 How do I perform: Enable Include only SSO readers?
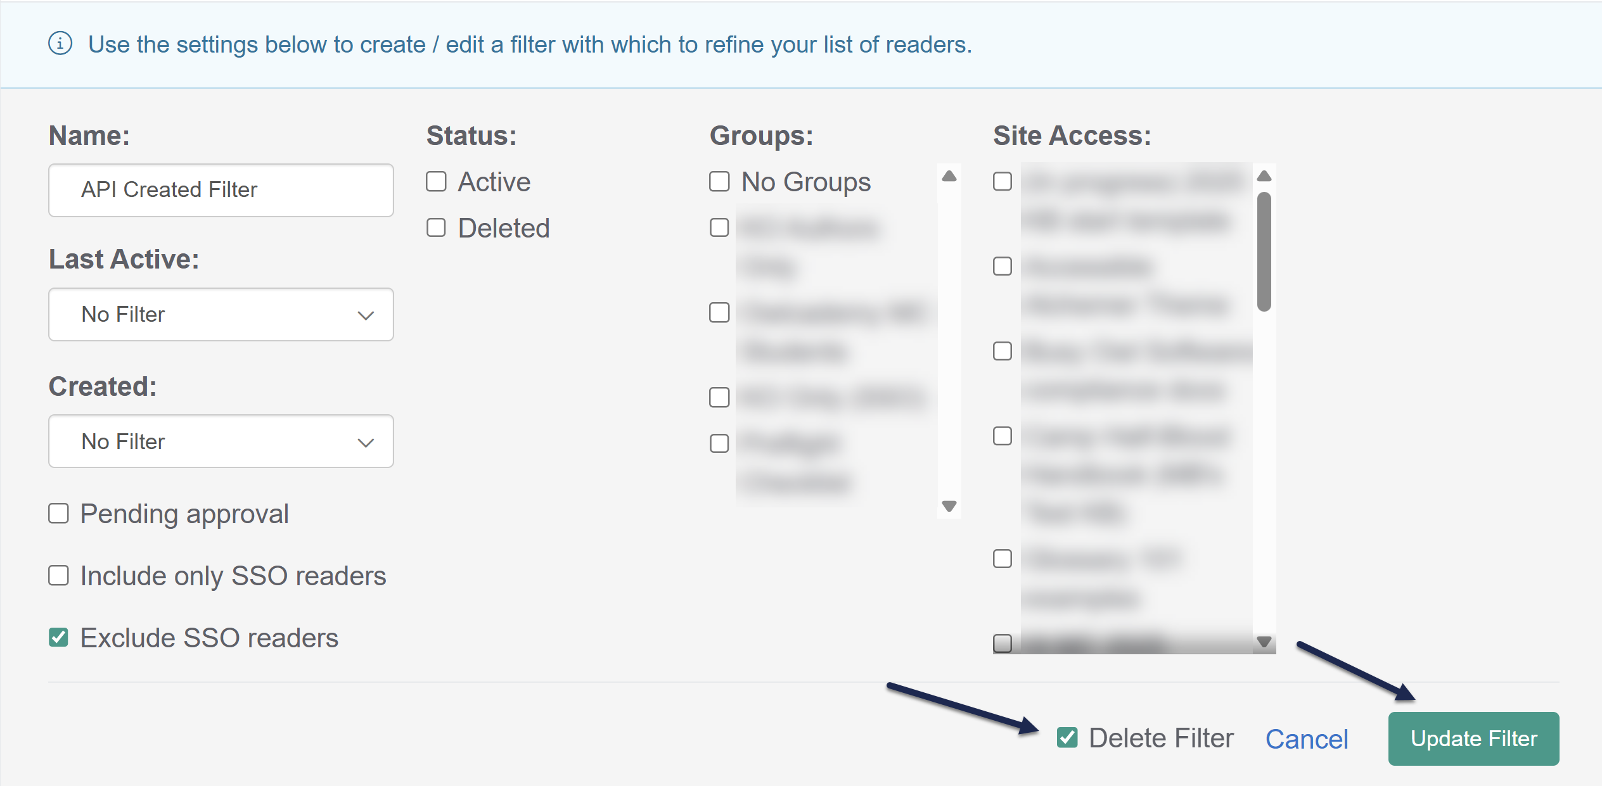coord(59,576)
